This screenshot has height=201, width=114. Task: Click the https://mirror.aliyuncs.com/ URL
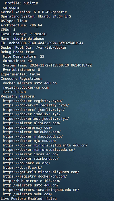[x=32, y=123]
